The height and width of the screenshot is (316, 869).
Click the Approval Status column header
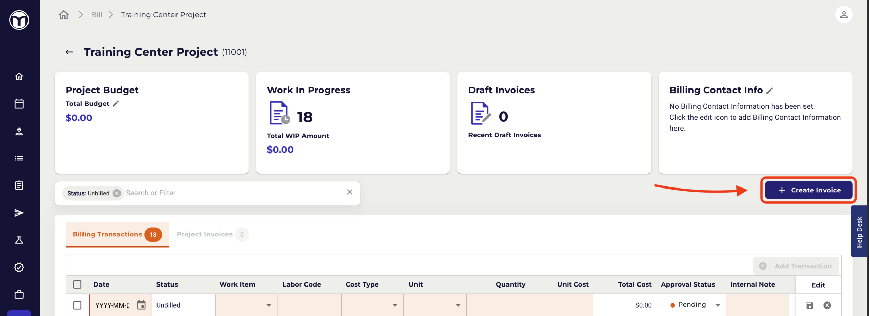[x=688, y=284]
